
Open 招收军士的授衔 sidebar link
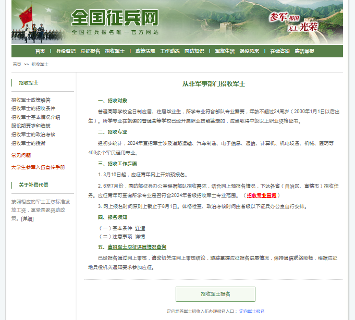(x=28, y=143)
